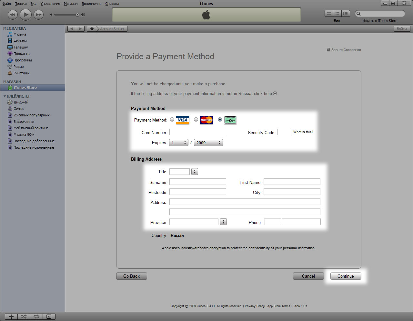
Task: Switch to grid view icon
Action: [x=337, y=14]
